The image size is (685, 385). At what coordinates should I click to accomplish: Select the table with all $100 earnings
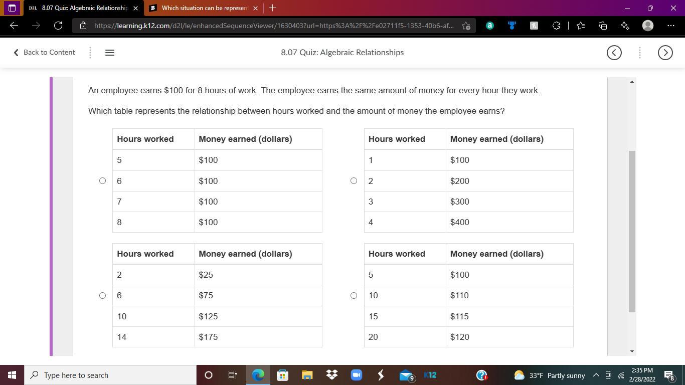point(103,180)
